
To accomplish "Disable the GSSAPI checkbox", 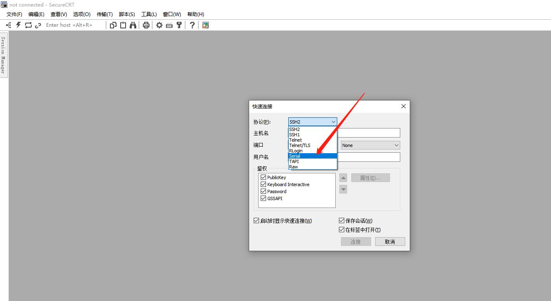I will pyautogui.click(x=264, y=198).
